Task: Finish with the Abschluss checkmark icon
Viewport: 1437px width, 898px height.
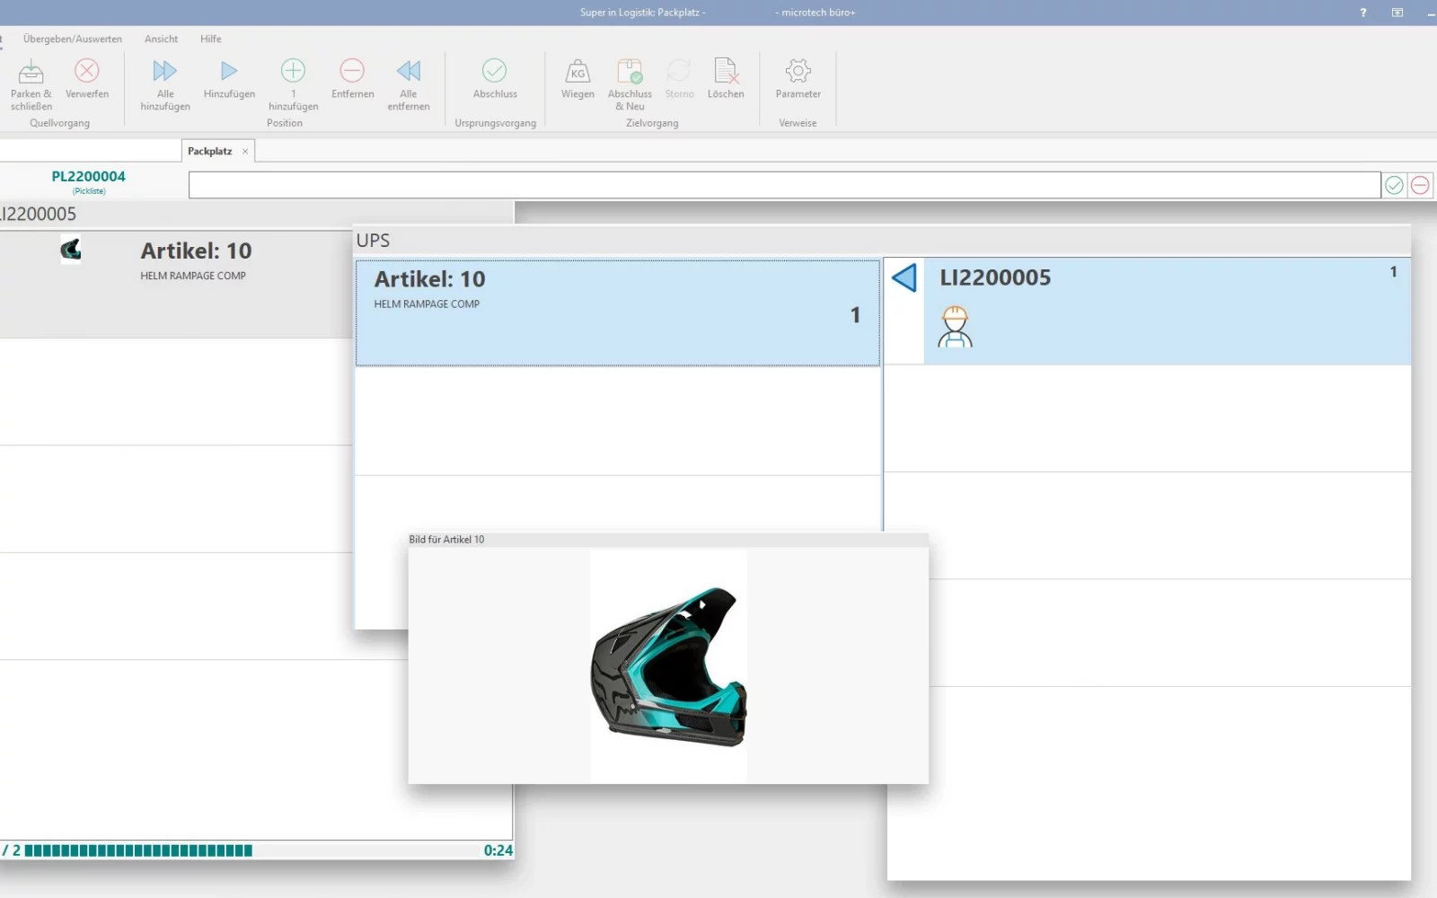Action: coord(495,72)
